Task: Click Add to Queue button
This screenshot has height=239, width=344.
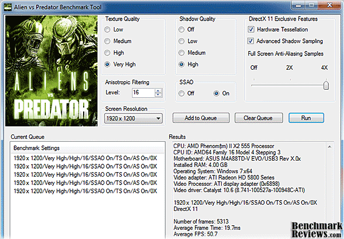Action: (x=201, y=118)
